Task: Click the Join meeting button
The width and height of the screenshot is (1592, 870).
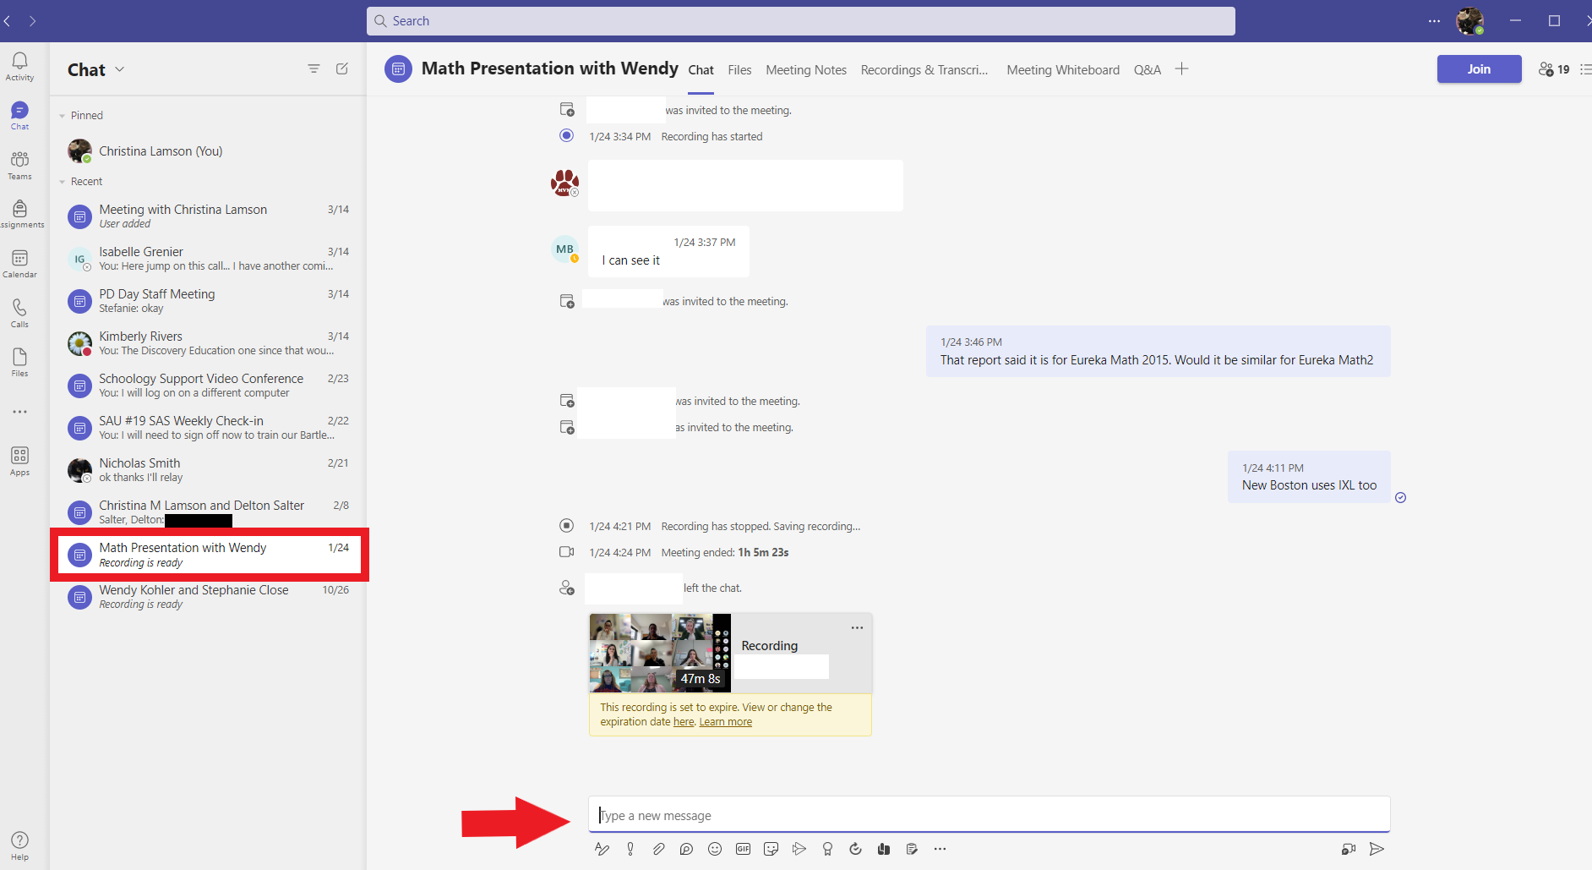Action: [x=1478, y=69]
